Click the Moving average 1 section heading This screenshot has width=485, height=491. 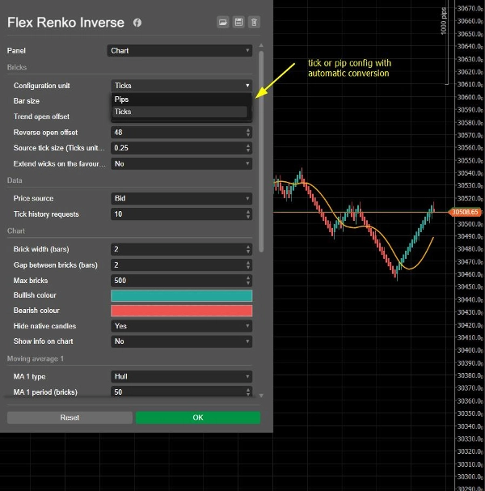click(x=36, y=359)
